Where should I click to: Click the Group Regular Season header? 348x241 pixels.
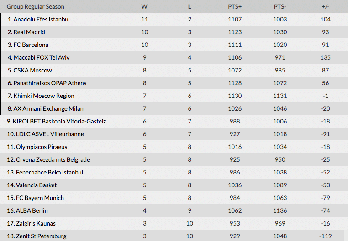(36, 7)
